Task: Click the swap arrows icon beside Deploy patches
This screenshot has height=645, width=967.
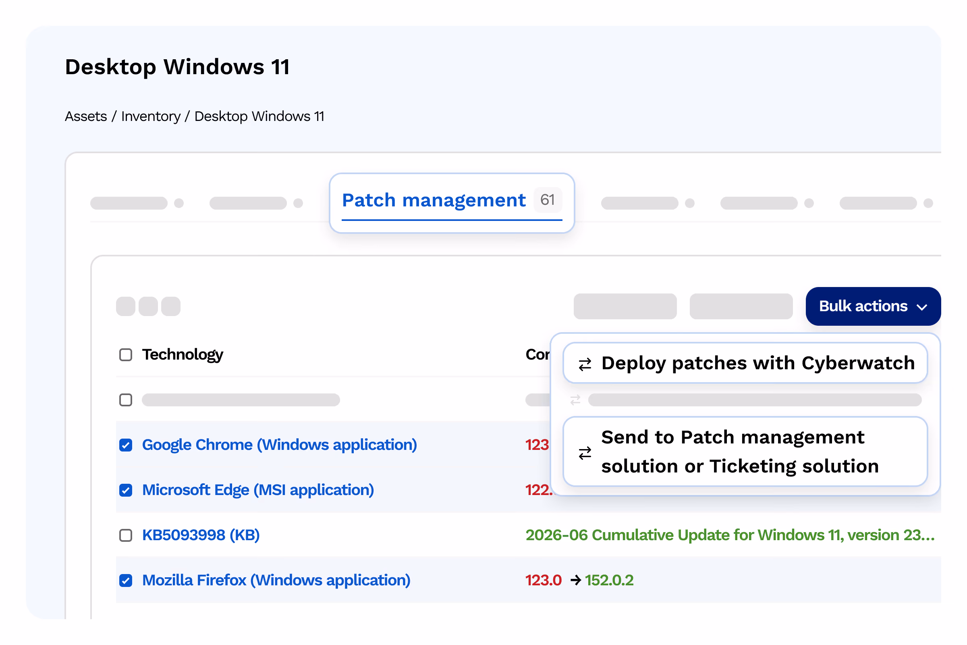Action: click(x=585, y=364)
